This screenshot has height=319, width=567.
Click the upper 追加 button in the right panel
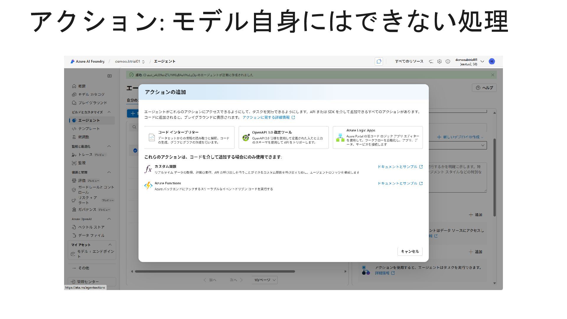(x=475, y=215)
